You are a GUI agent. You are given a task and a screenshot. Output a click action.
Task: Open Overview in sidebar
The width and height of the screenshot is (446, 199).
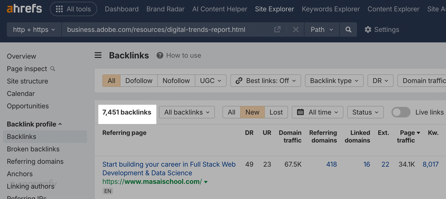[x=22, y=56]
